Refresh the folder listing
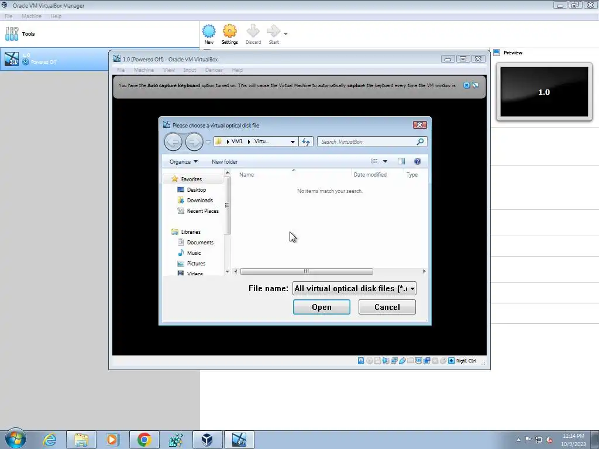The image size is (599, 449). point(305,141)
